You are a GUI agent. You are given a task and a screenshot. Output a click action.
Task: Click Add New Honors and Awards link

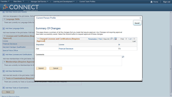click(16, 12)
